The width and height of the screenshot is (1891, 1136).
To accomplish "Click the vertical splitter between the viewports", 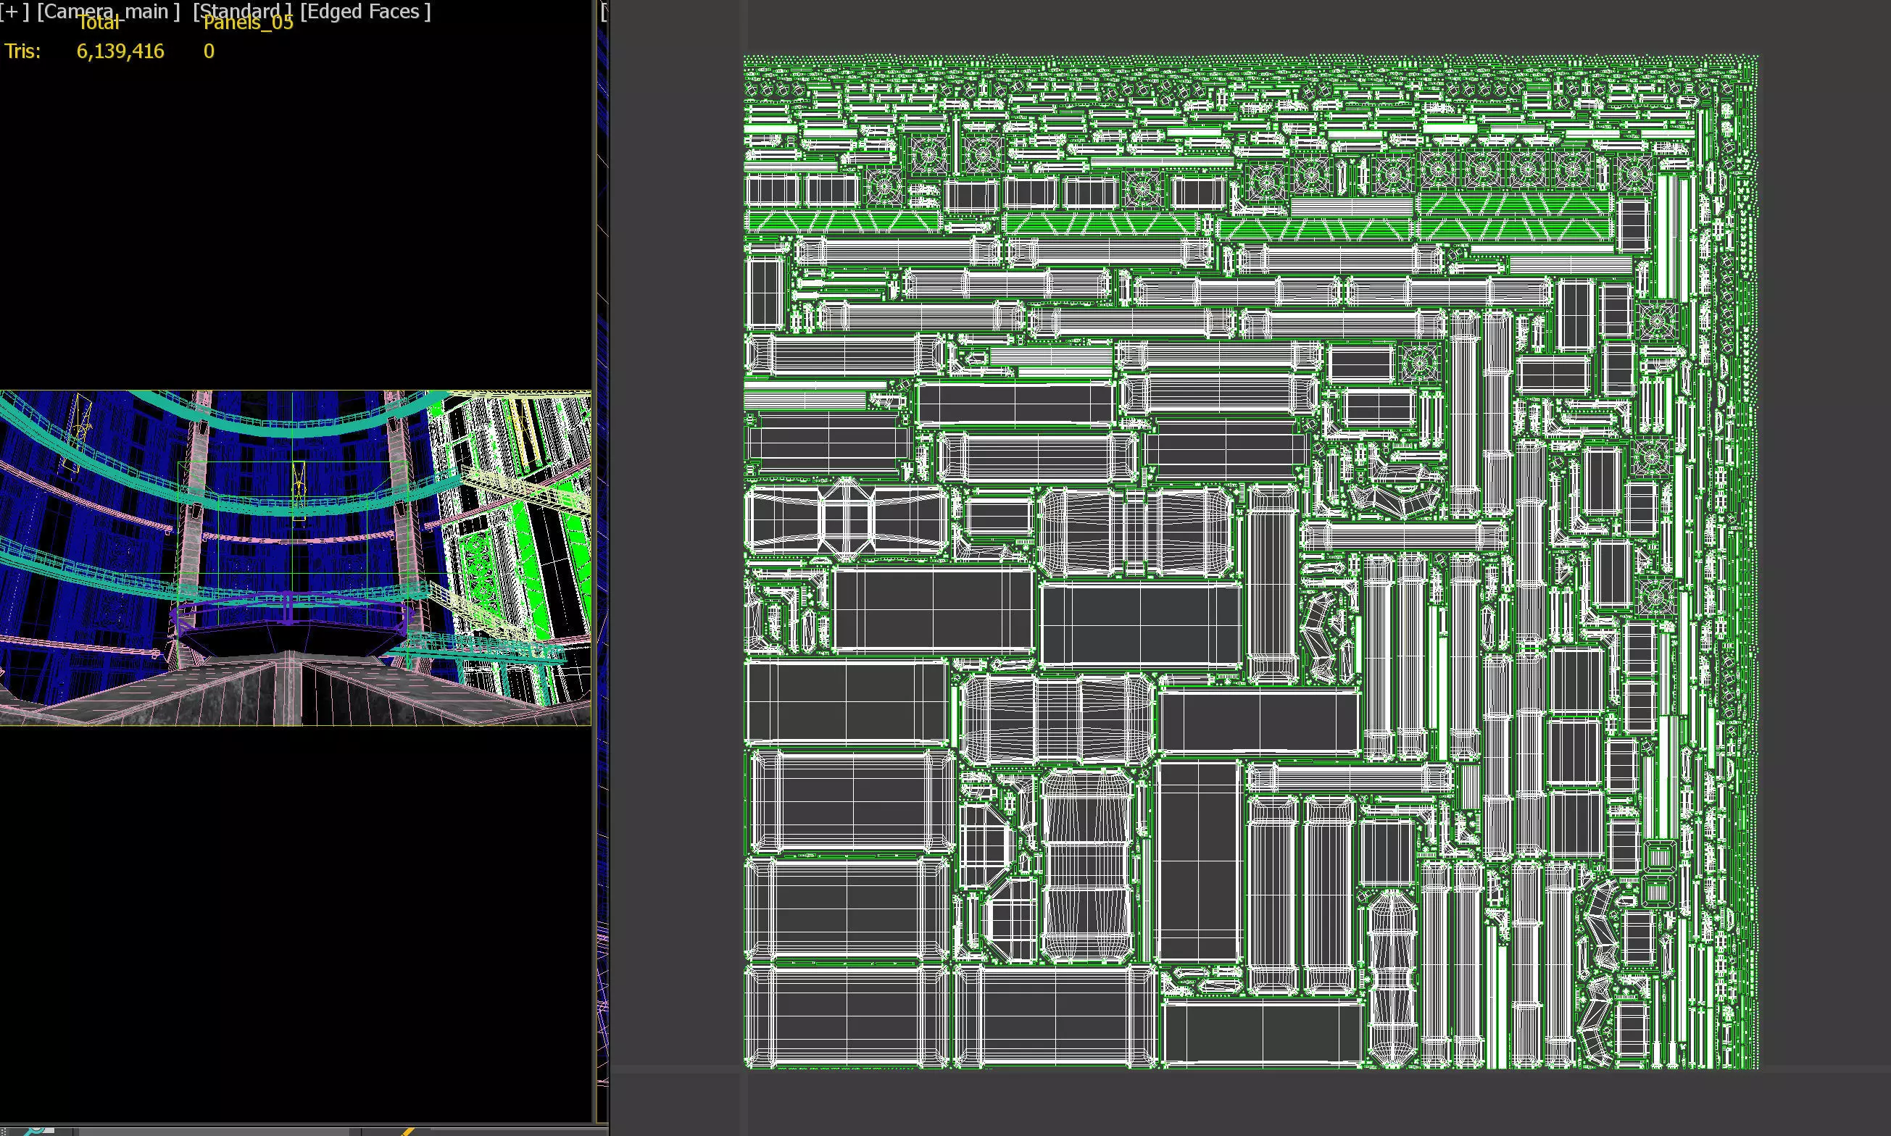I will coord(594,536).
